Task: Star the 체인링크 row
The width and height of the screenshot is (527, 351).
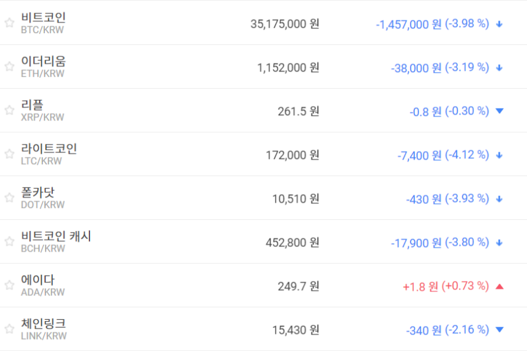Action: (9, 329)
